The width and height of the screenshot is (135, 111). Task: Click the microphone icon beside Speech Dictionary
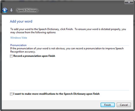click(x=12, y=10)
